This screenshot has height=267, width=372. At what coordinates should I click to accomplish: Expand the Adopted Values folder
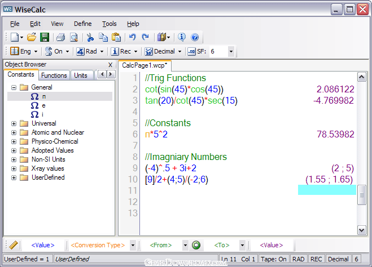click(x=14, y=150)
